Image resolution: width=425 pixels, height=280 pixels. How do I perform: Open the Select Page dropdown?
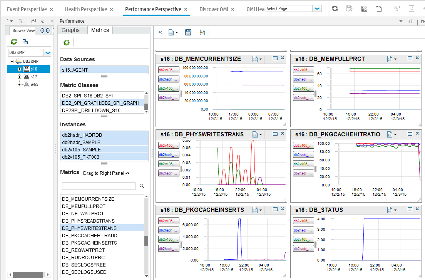point(317,8)
